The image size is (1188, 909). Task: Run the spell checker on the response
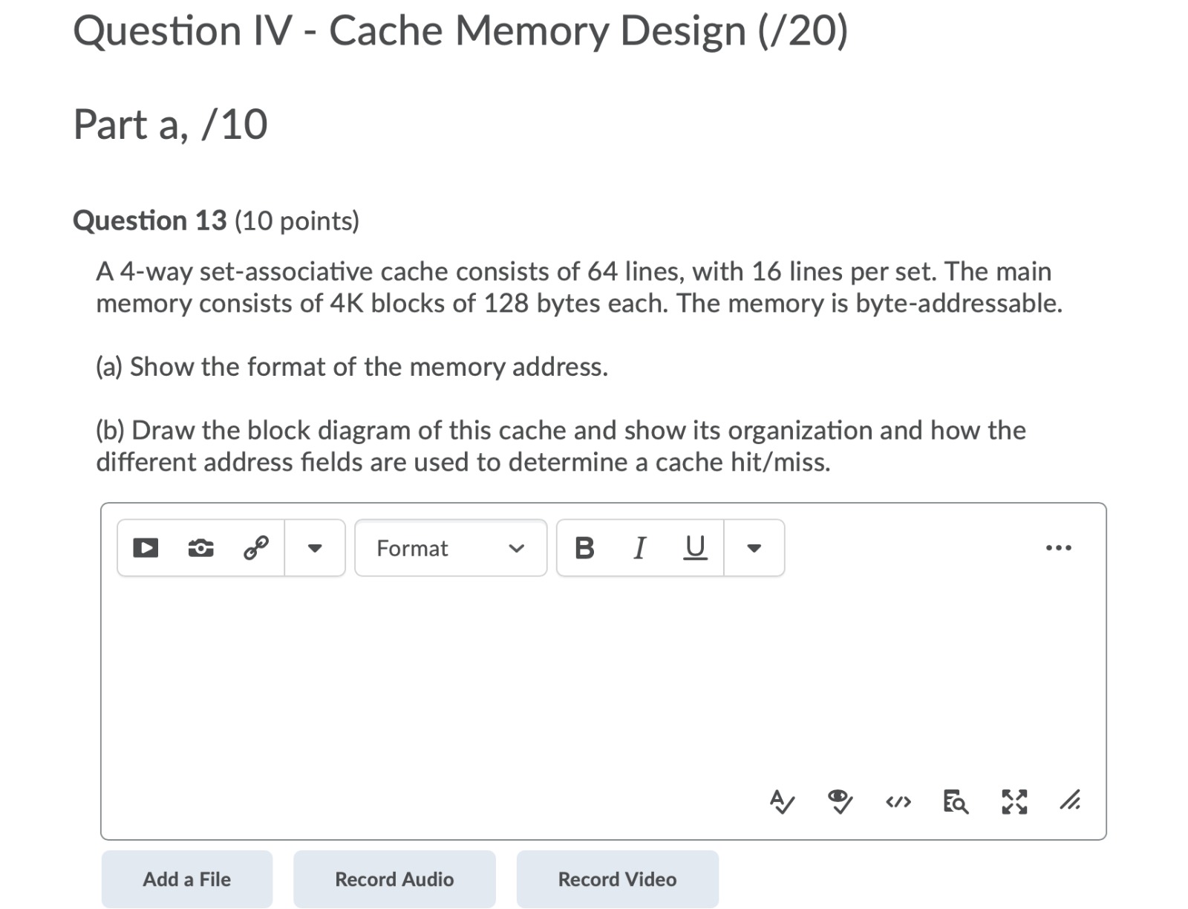coord(783,801)
